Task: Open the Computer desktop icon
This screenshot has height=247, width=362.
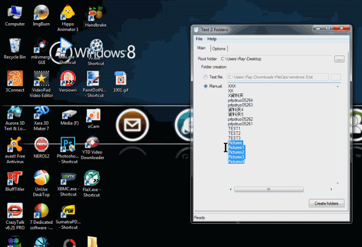Action: click(15, 15)
